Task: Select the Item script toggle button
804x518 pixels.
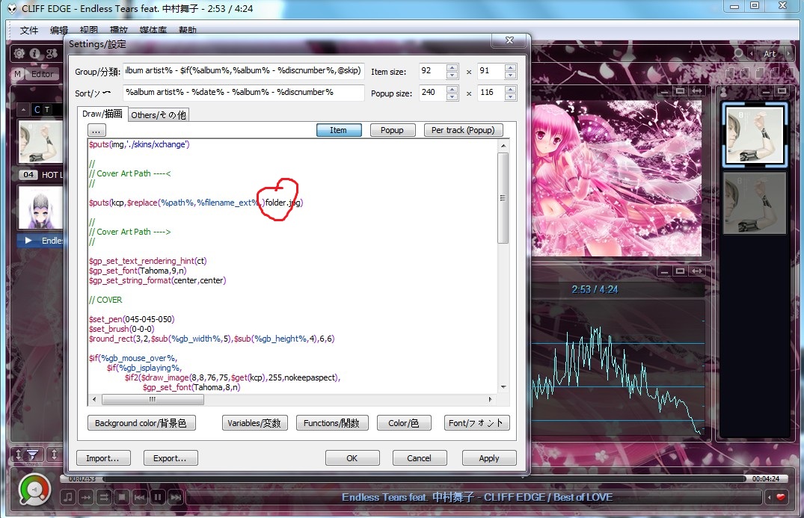Action: [x=338, y=130]
